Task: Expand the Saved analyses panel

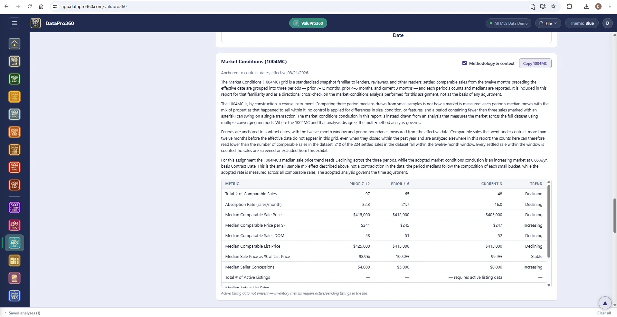Action: (22, 313)
